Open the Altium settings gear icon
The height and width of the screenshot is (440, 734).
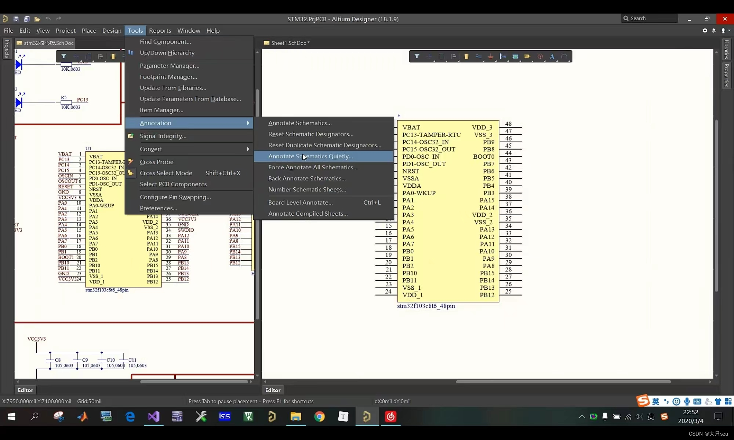tap(705, 30)
